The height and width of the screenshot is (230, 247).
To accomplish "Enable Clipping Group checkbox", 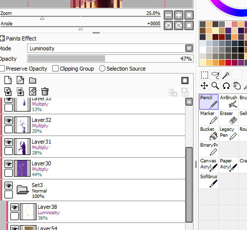I will point(55,69).
